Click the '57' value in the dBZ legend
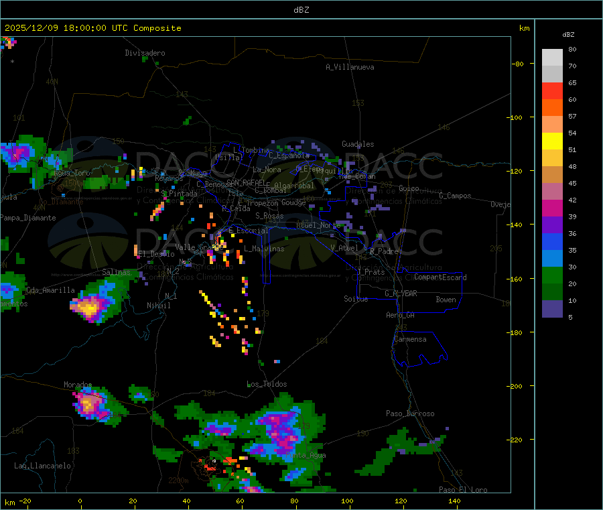The height and width of the screenshot is (510, 603). pos(572,116)
